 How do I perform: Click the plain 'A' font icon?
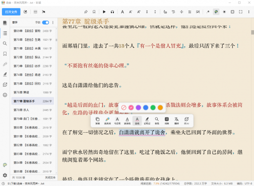(x=122, y=12)
